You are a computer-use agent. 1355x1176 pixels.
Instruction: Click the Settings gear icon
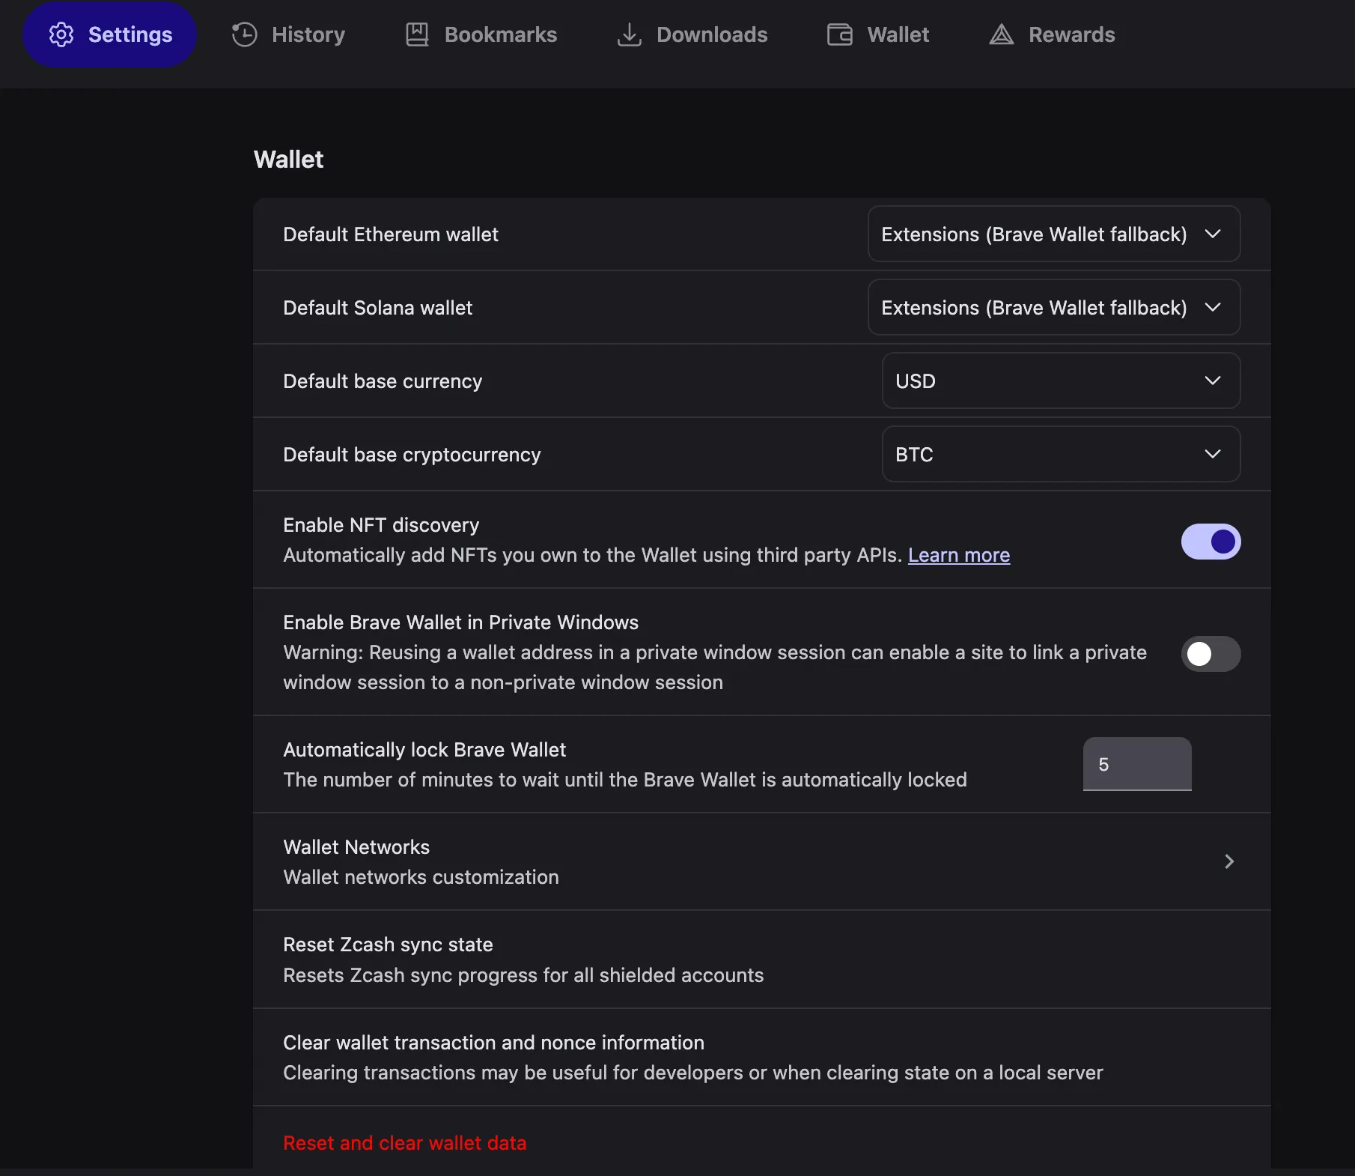[61, 34]
